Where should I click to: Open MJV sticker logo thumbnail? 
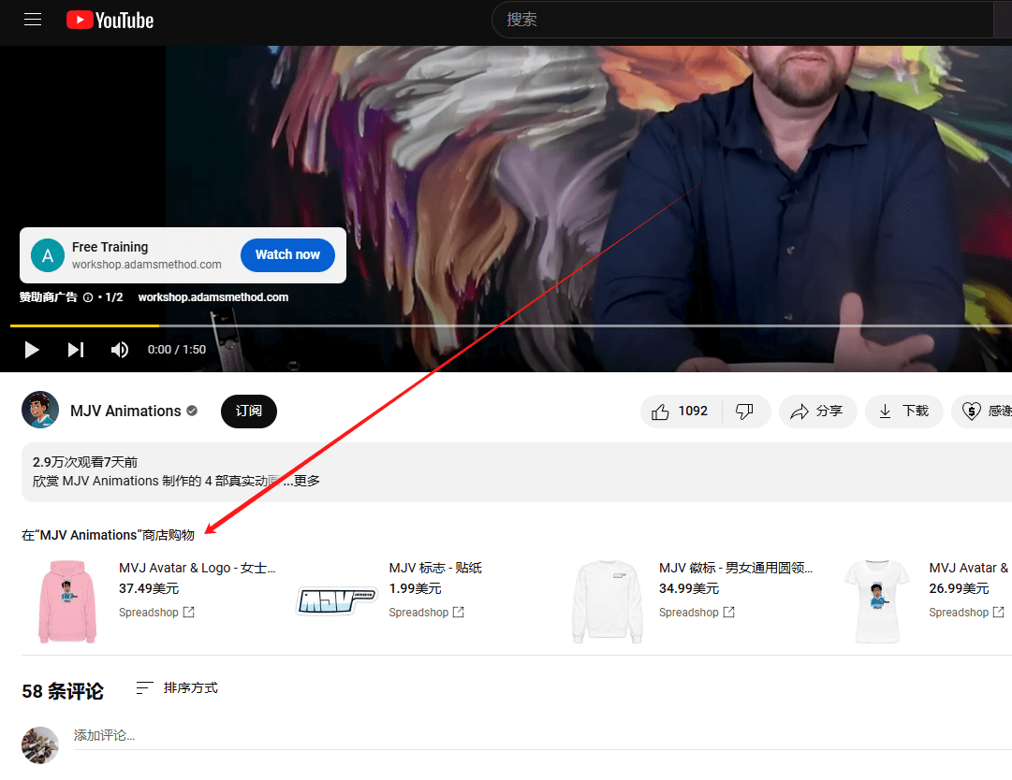click(x=336, y=600)
